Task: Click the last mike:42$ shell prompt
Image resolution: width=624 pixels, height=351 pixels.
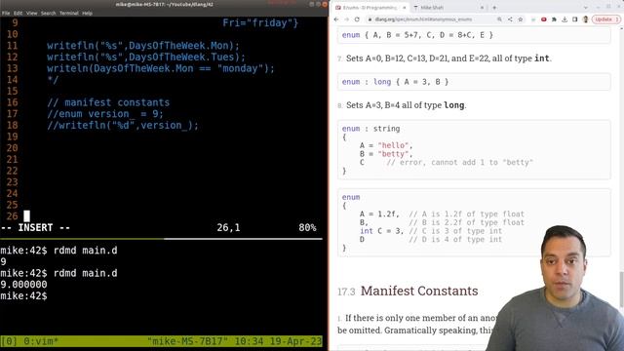Action: (x=23, y=296)
